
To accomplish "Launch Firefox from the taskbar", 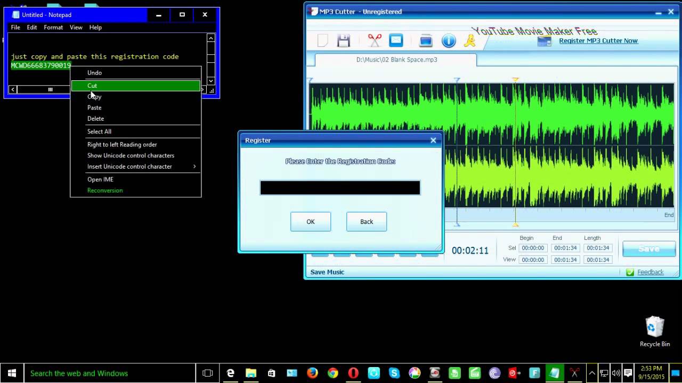I will pos(312,373).
